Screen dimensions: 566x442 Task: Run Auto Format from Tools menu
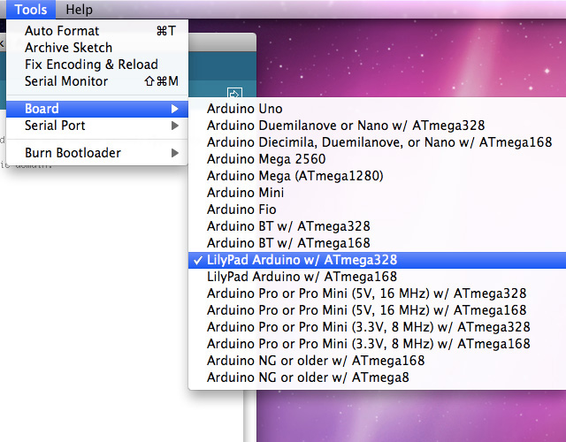[62, 31]
